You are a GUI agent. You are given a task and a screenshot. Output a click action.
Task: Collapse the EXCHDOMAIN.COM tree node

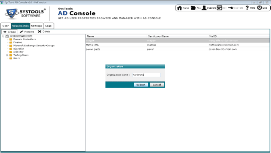pyautogui.click(x=3, y=36)
